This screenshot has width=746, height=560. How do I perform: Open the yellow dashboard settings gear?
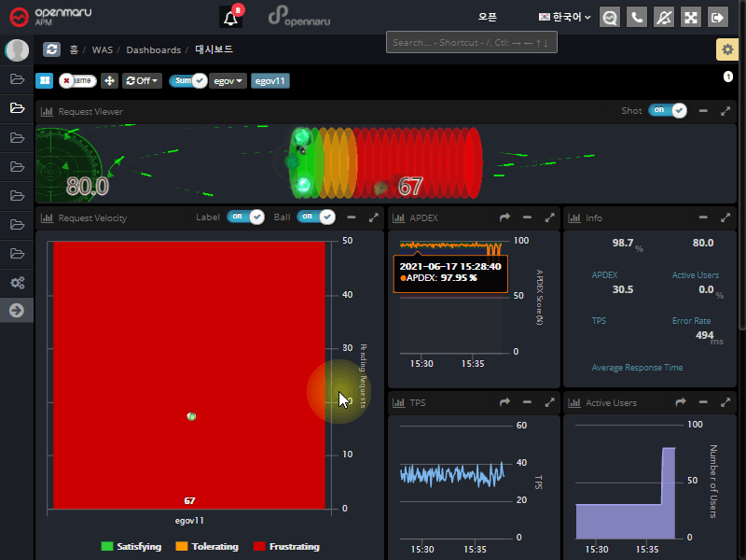click(x=726, y=49)
